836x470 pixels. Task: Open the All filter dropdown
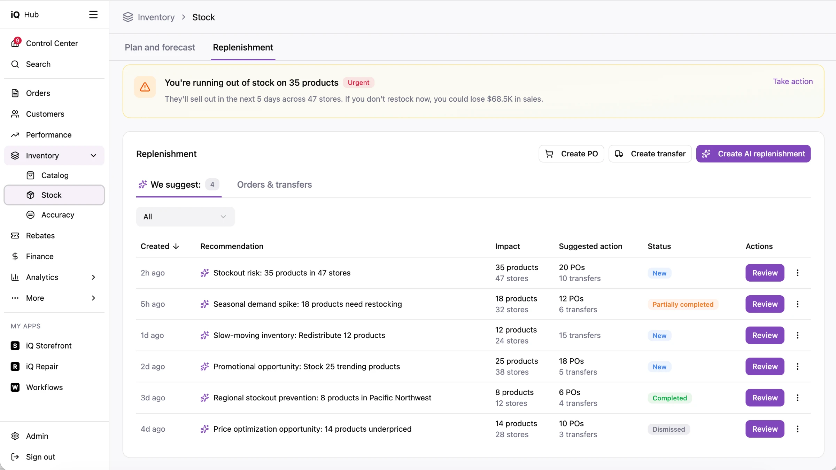point(185,217)
